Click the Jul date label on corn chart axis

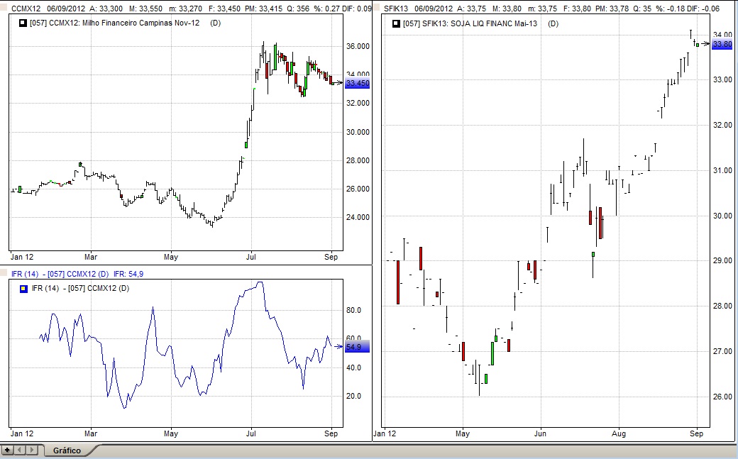250,256
